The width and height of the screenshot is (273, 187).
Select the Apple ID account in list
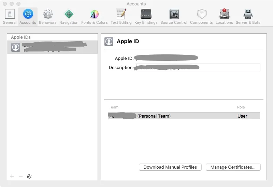[x=53, y=47]
